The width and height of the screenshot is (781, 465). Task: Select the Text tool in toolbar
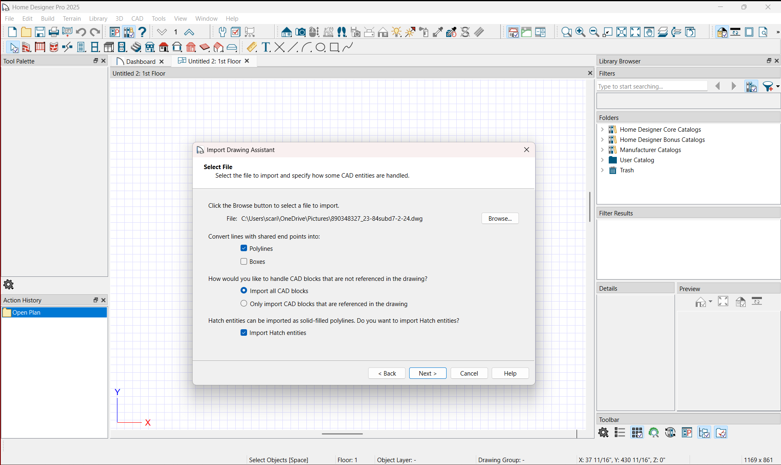266,47
